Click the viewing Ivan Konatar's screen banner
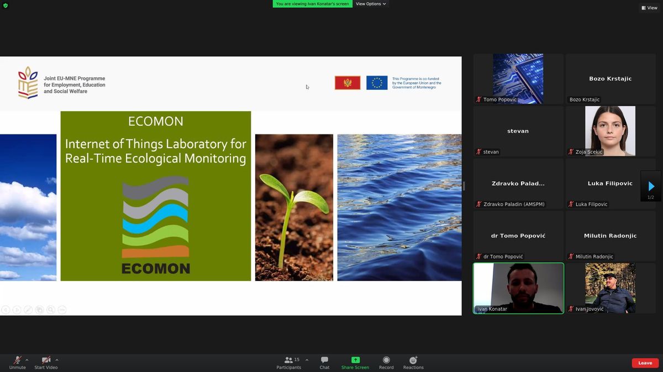 click(312, 4)
